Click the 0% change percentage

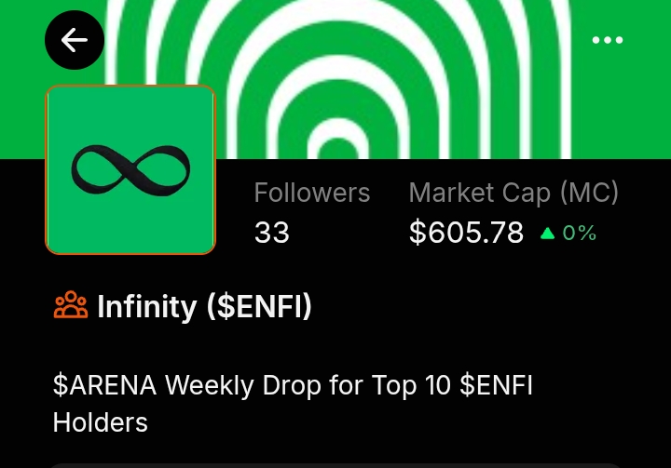click(x=580, y=233)
